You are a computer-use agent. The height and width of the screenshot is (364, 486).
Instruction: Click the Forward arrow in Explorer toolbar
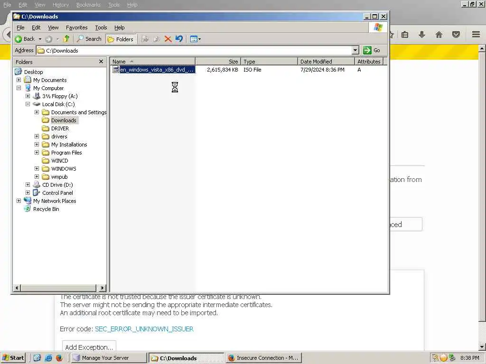[49, 39]
